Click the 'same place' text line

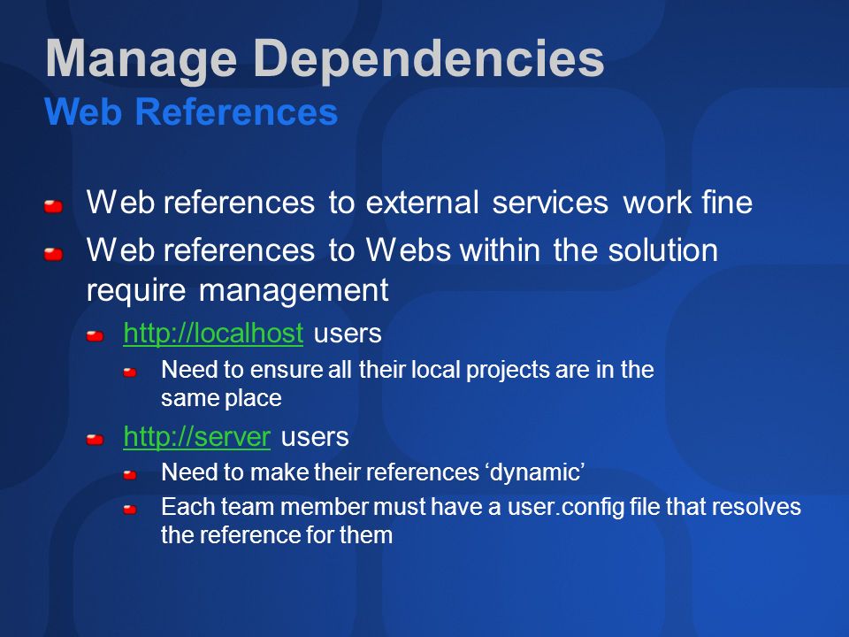[x=221, y=399]
